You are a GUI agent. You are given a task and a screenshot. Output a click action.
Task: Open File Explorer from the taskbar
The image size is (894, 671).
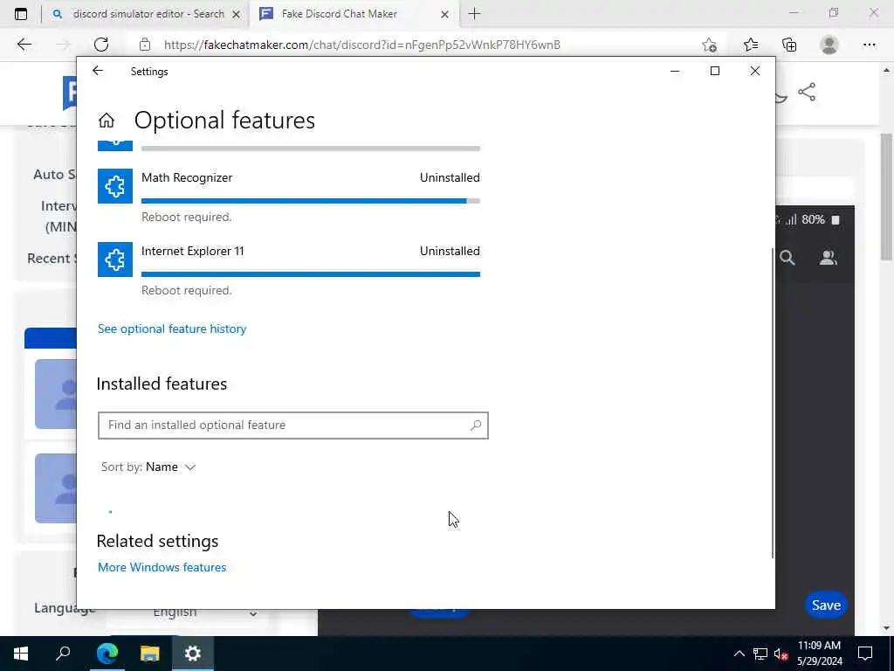click(150, 654)
